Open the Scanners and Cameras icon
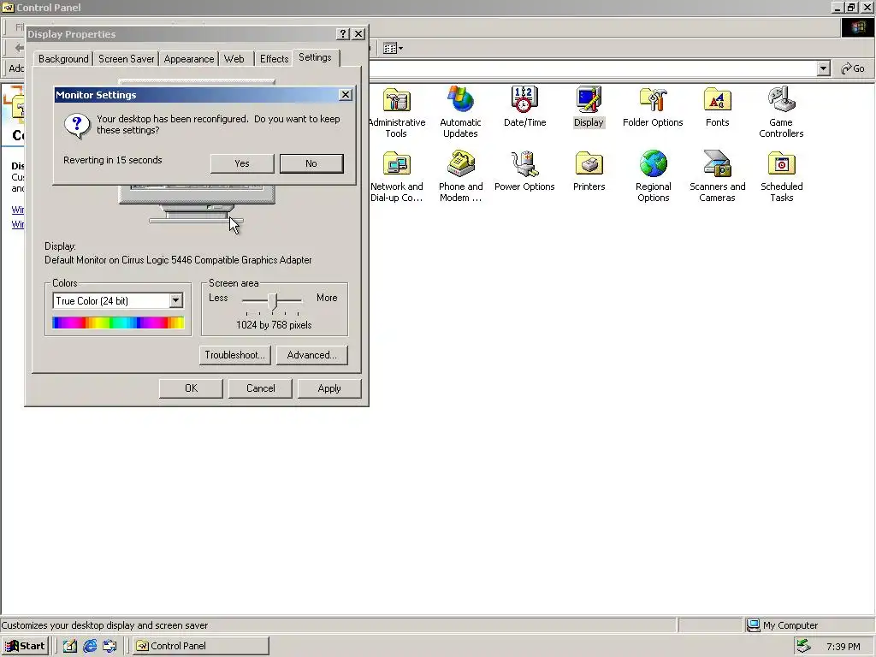 [x=718, y=176]
